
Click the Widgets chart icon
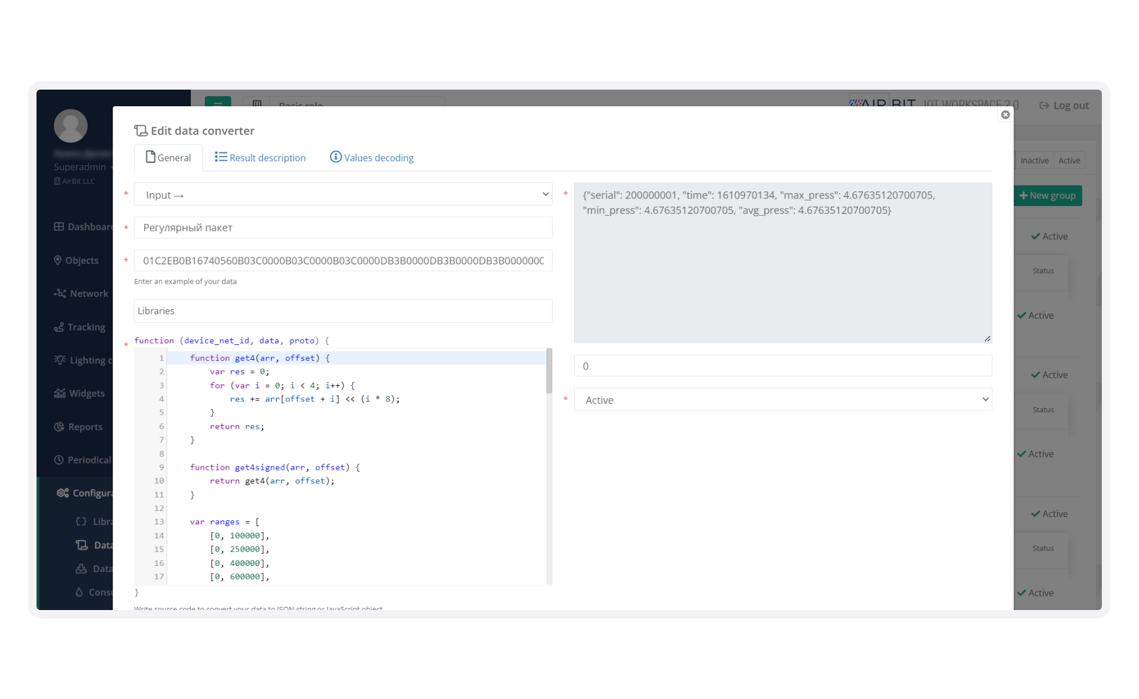(x=60, y=393)
